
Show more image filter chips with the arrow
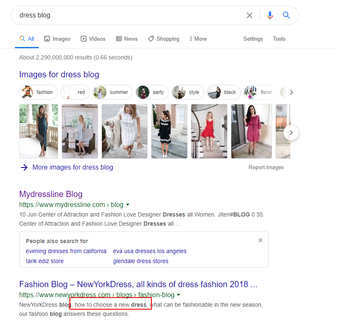click(291, 92)
